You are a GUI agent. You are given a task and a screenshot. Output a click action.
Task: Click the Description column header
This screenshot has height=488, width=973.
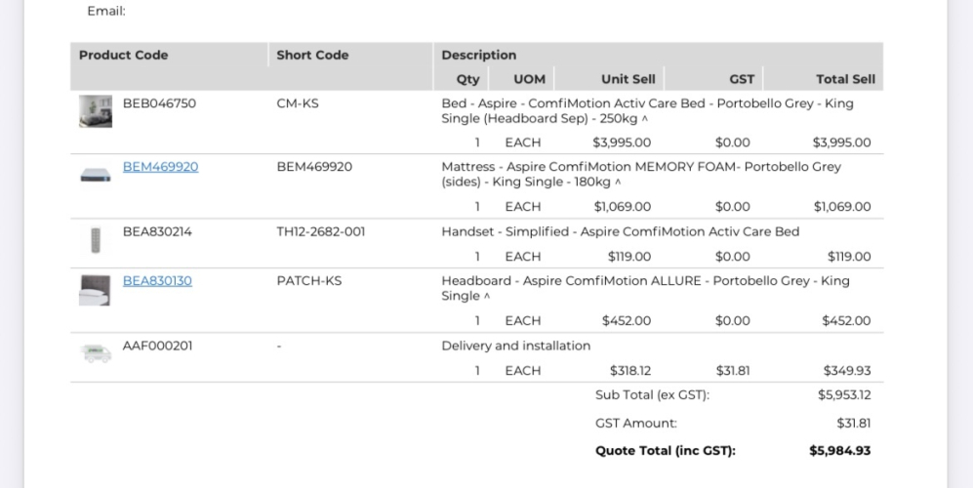click(x=478, y=55)
